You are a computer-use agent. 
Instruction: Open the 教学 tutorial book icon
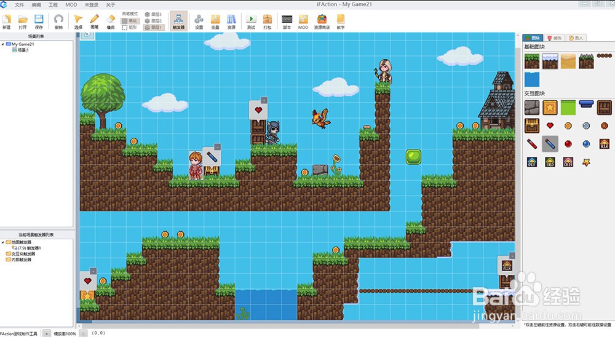pyautogui.click(x=341, y=22)
